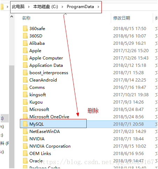Viewport: 158px width, 169px height.
Task: Select the Apple Computer folder name
Action: [x=46, y=58]
